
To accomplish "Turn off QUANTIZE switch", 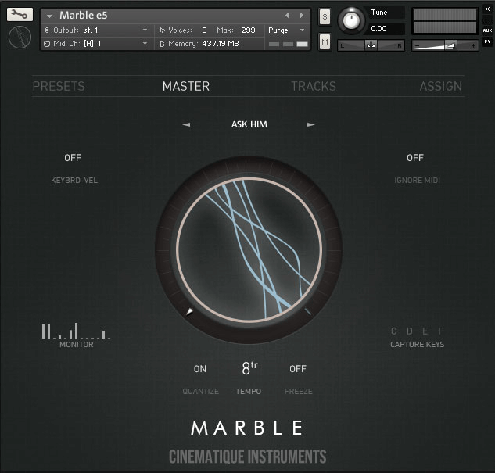I will coord(200,369).
